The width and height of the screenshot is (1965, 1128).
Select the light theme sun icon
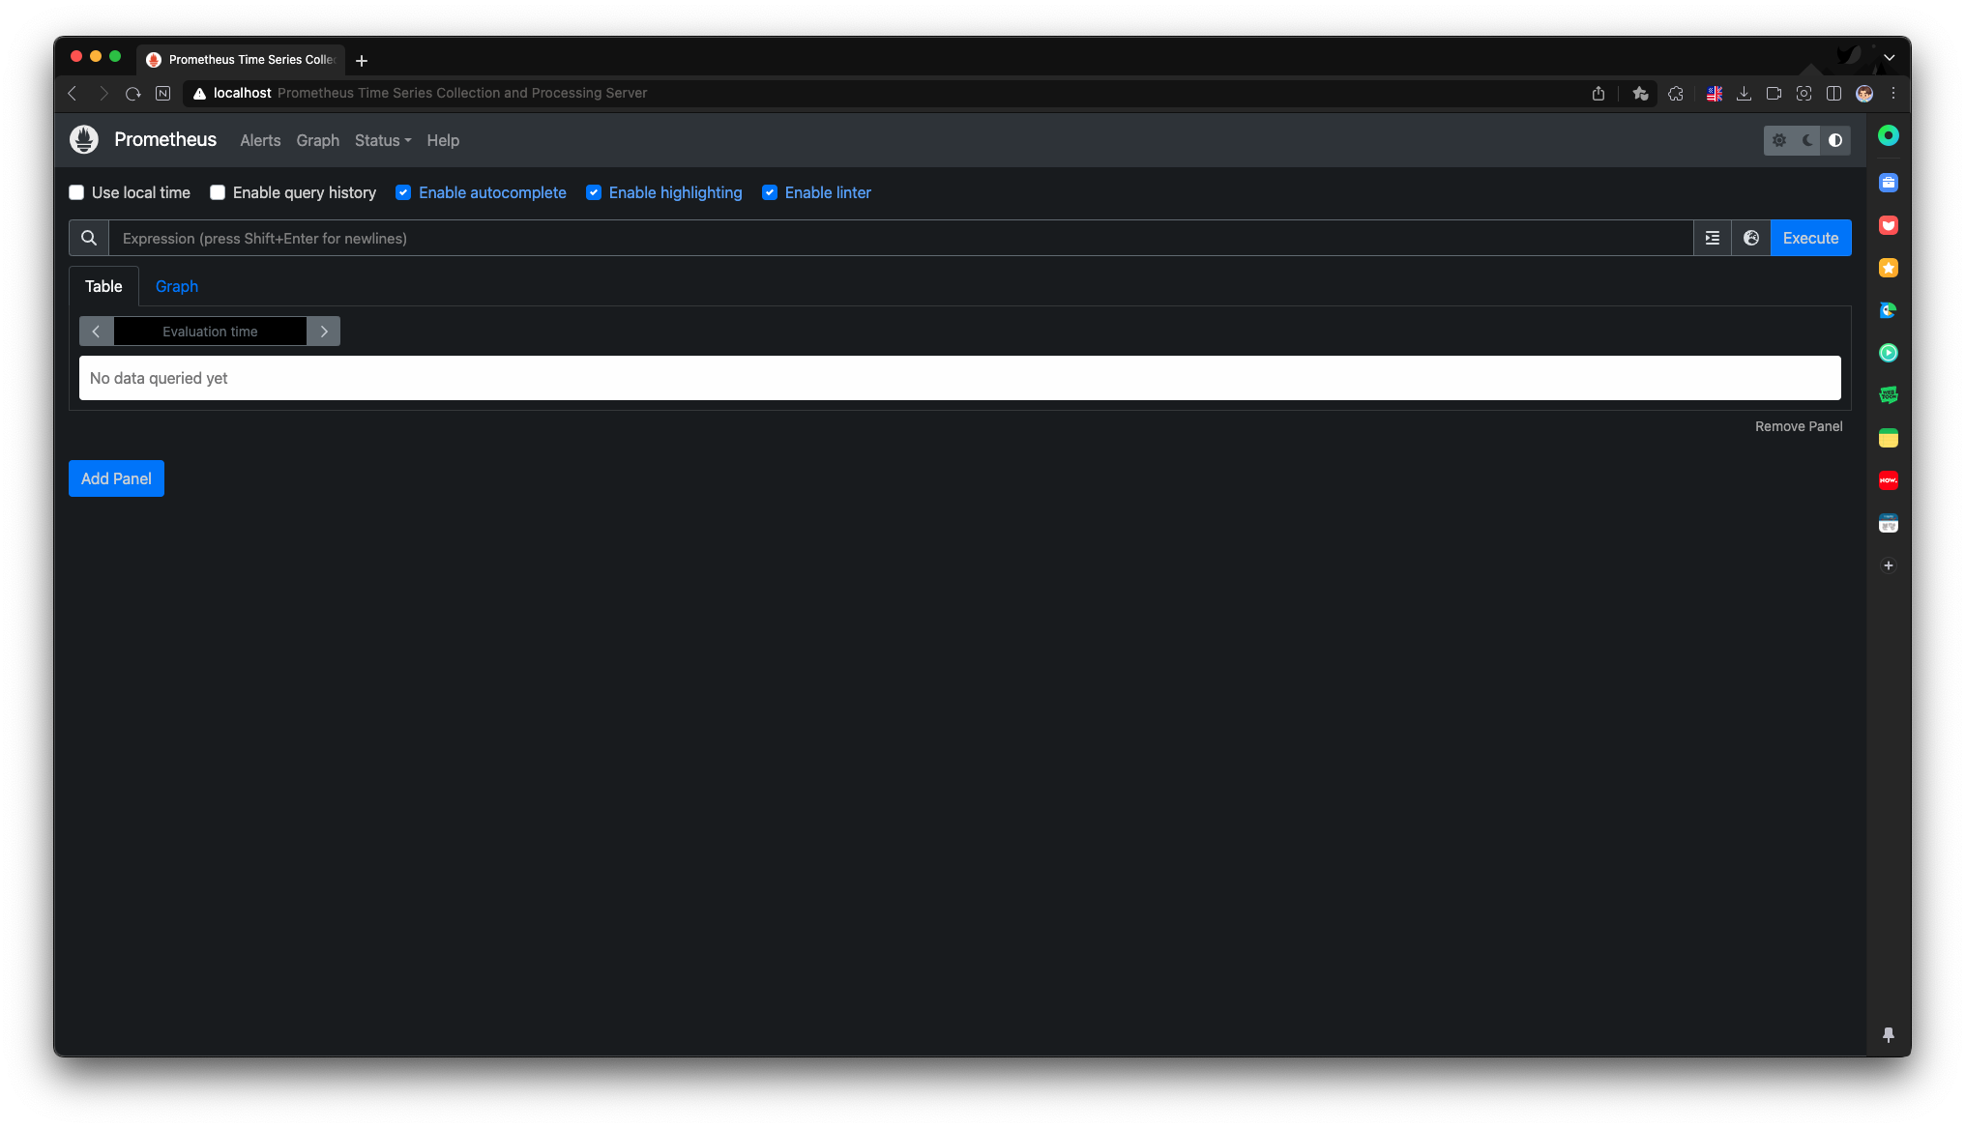pyautogui.click(x=1779, y=140)
